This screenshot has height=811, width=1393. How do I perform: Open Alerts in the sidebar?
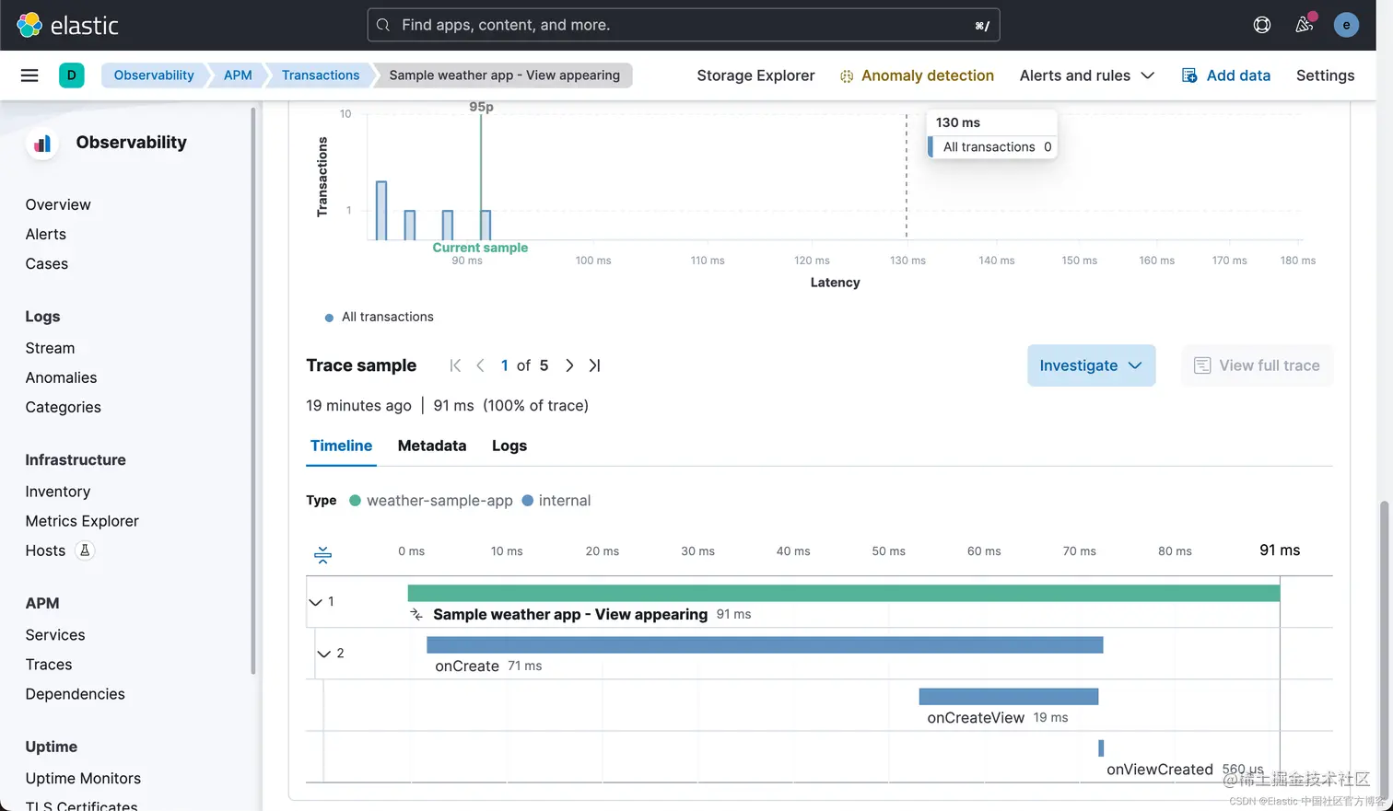point(46,234)
